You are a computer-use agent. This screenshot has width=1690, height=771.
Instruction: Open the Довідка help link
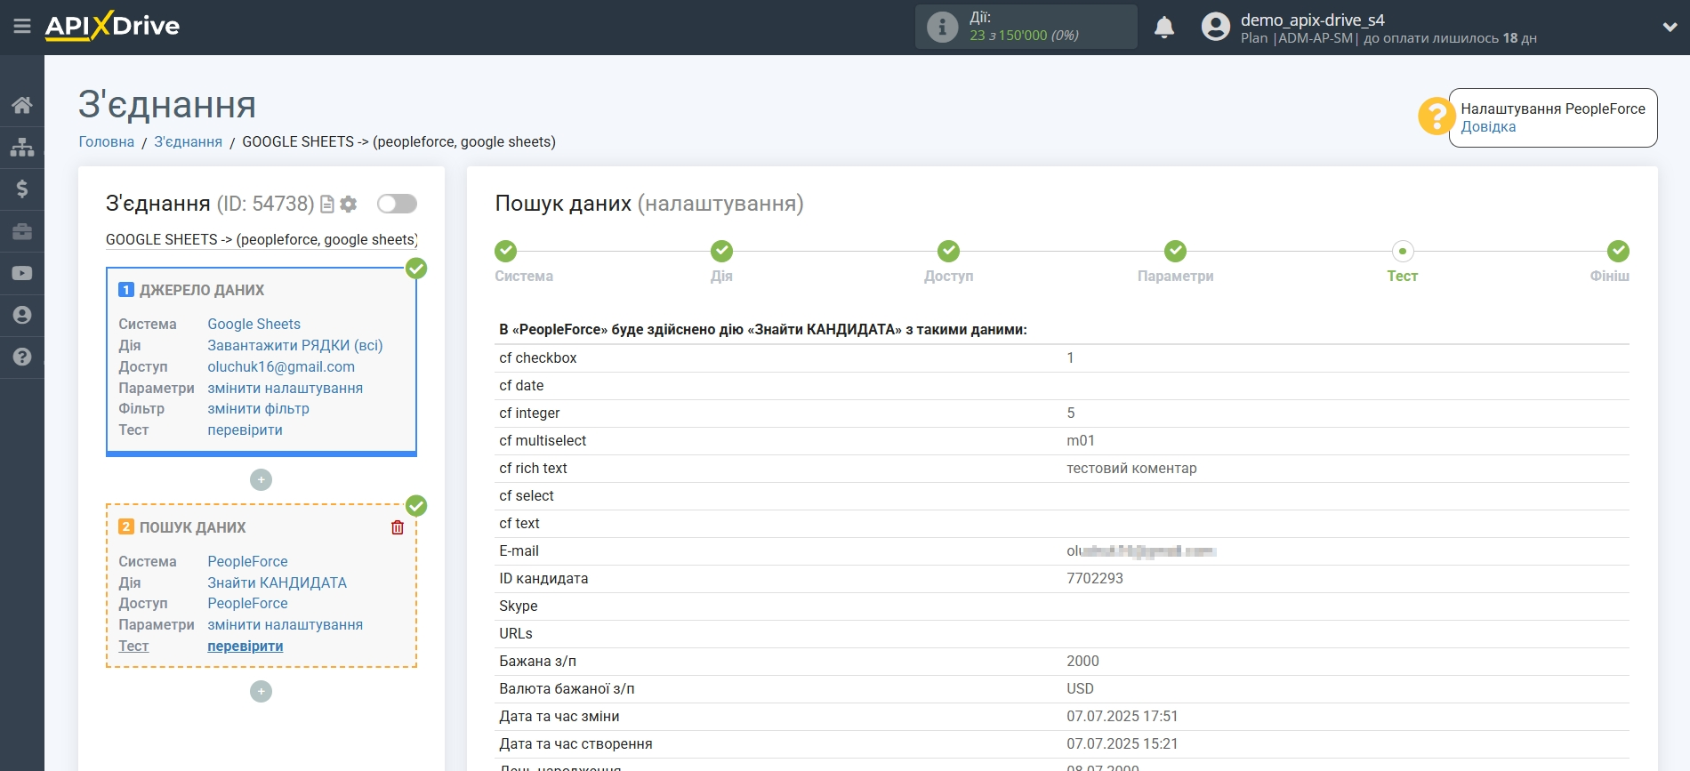click(x=1488, y=127)
